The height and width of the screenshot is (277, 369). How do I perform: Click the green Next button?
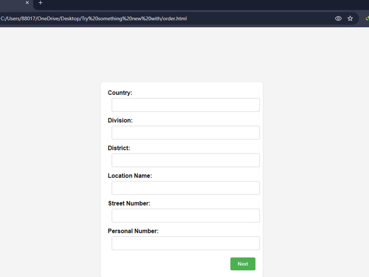click(243, 264)
